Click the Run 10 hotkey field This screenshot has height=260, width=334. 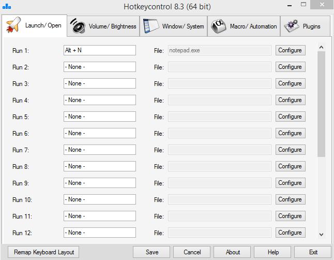[100, 199]
